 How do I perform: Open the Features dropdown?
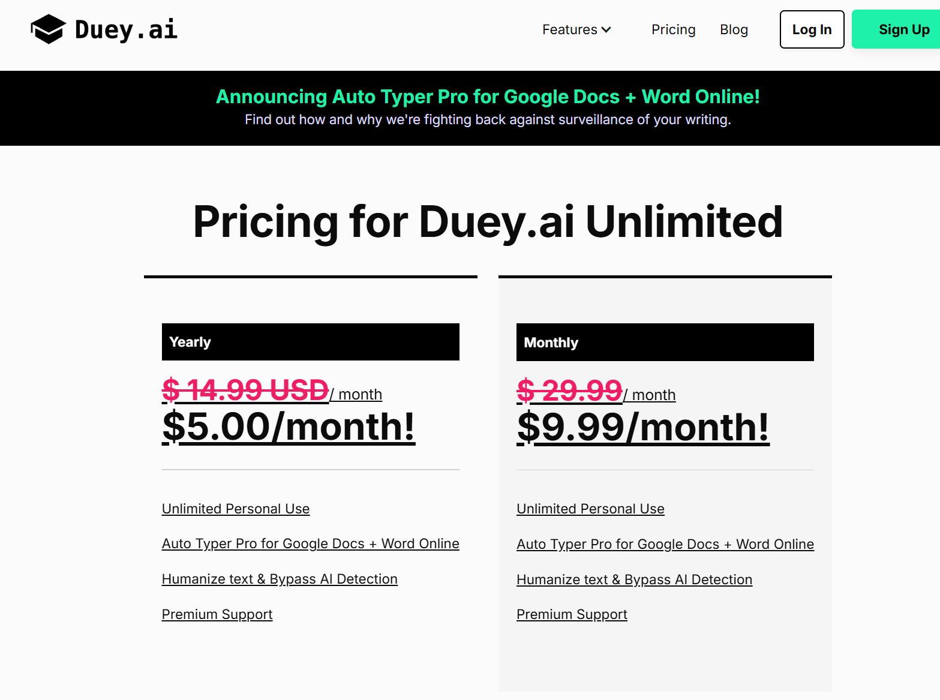[569, 29]
